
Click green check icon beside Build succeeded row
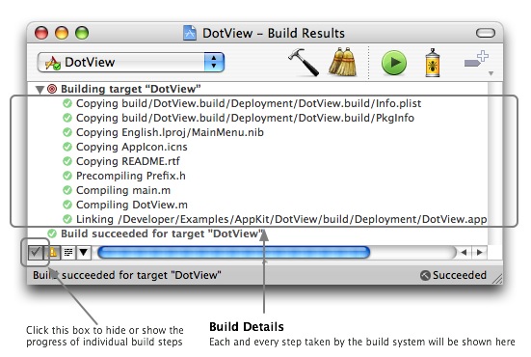[52, 233]
